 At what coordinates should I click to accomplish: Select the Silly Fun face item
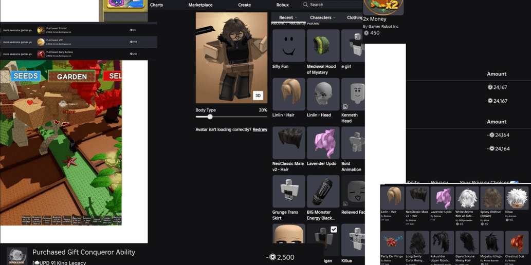288,45
